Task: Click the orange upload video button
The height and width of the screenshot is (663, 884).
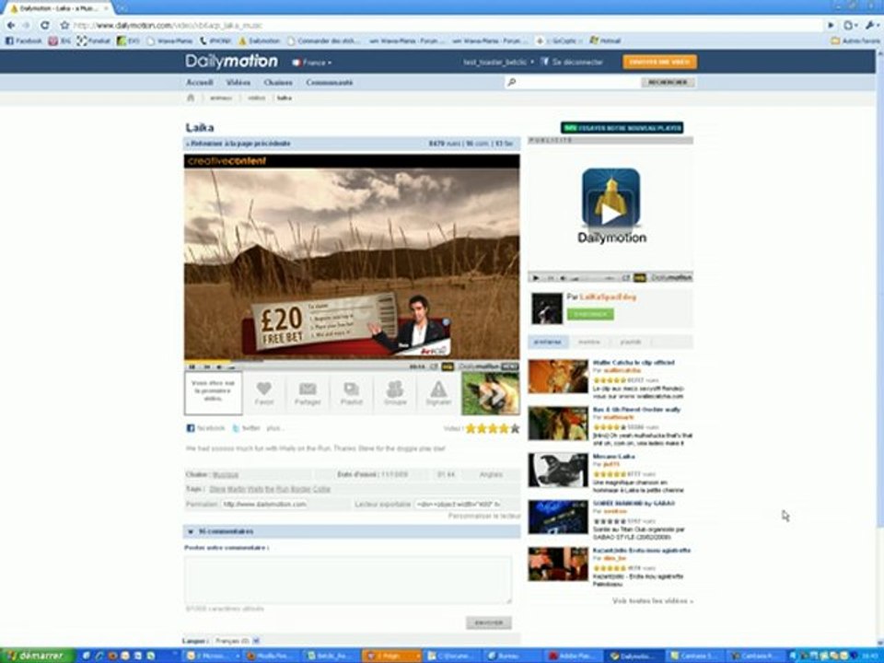Action: pos(659,62)
